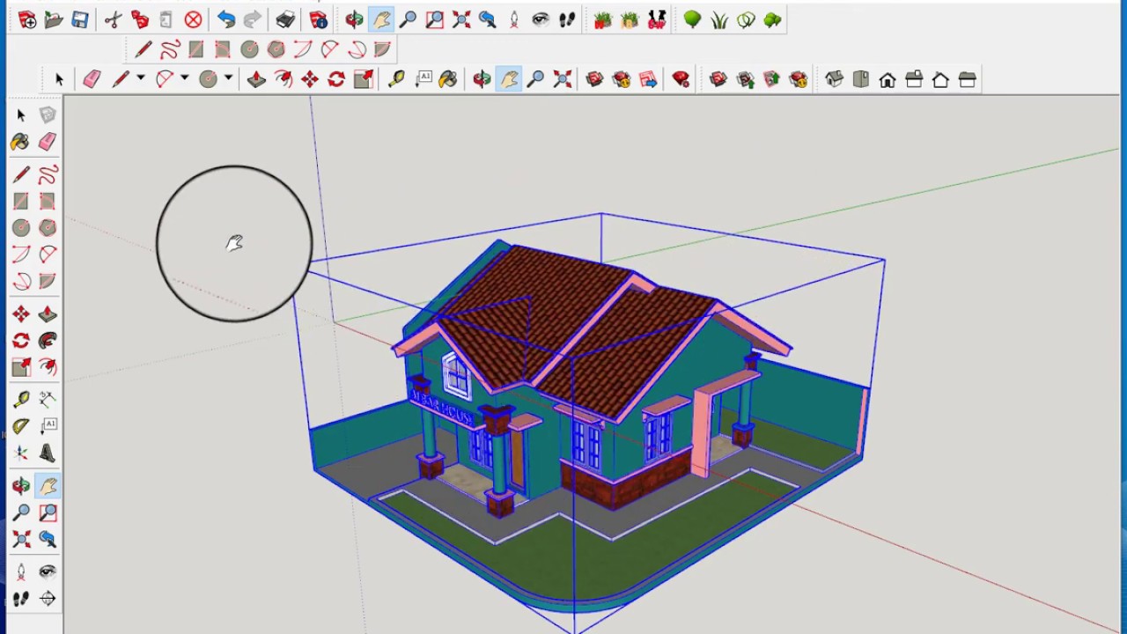
Task: Open the ruby Extension Warehouse icon
Action: pos(681,79)
